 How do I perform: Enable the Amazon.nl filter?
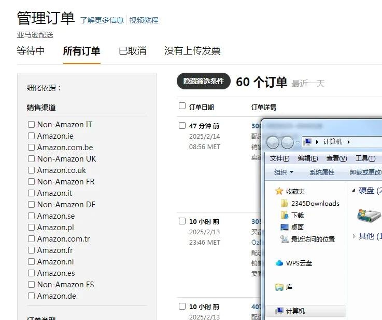pyautogui.click(x=31, y=262)
